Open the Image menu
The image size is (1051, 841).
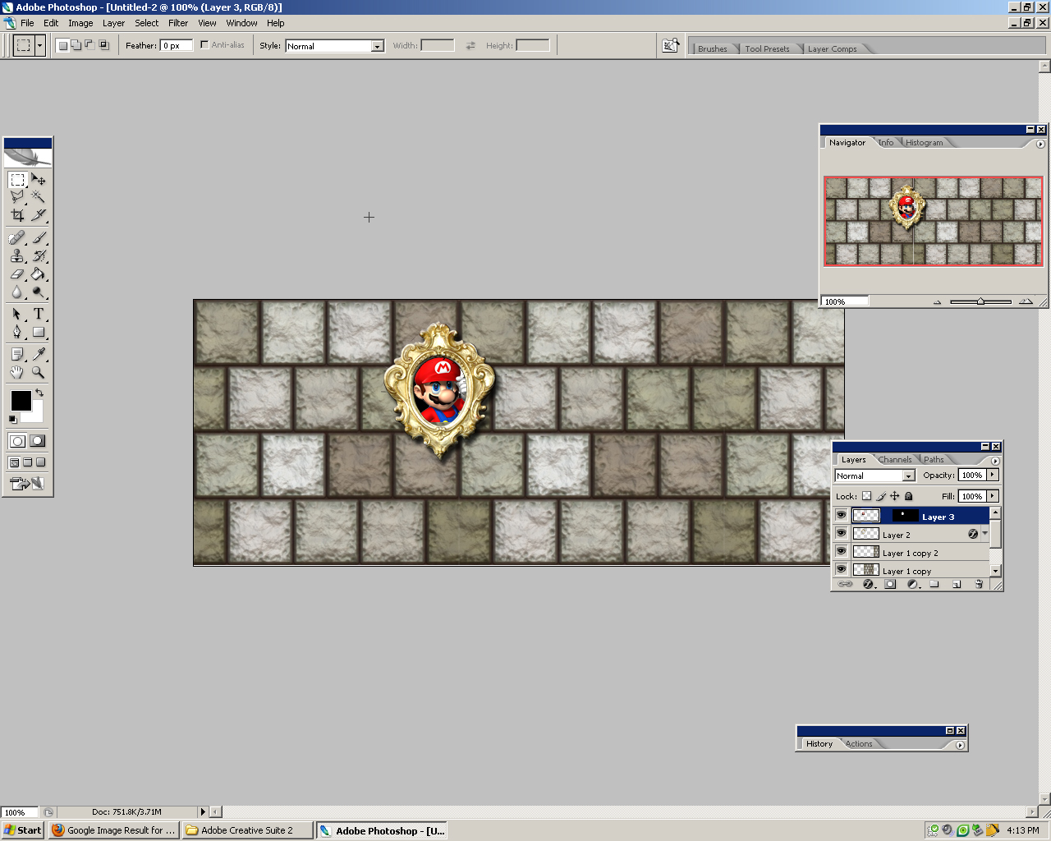[x=80, y=23]
